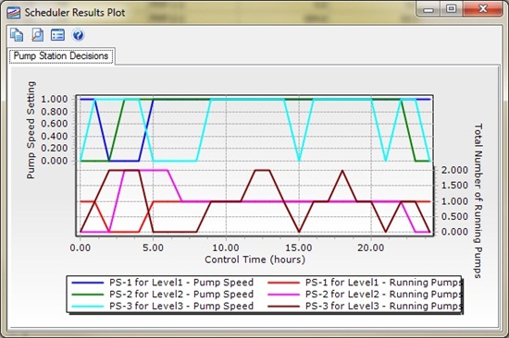
Task: Select the Pump Station Decisions tab
Action: click(x=61, y=55)
